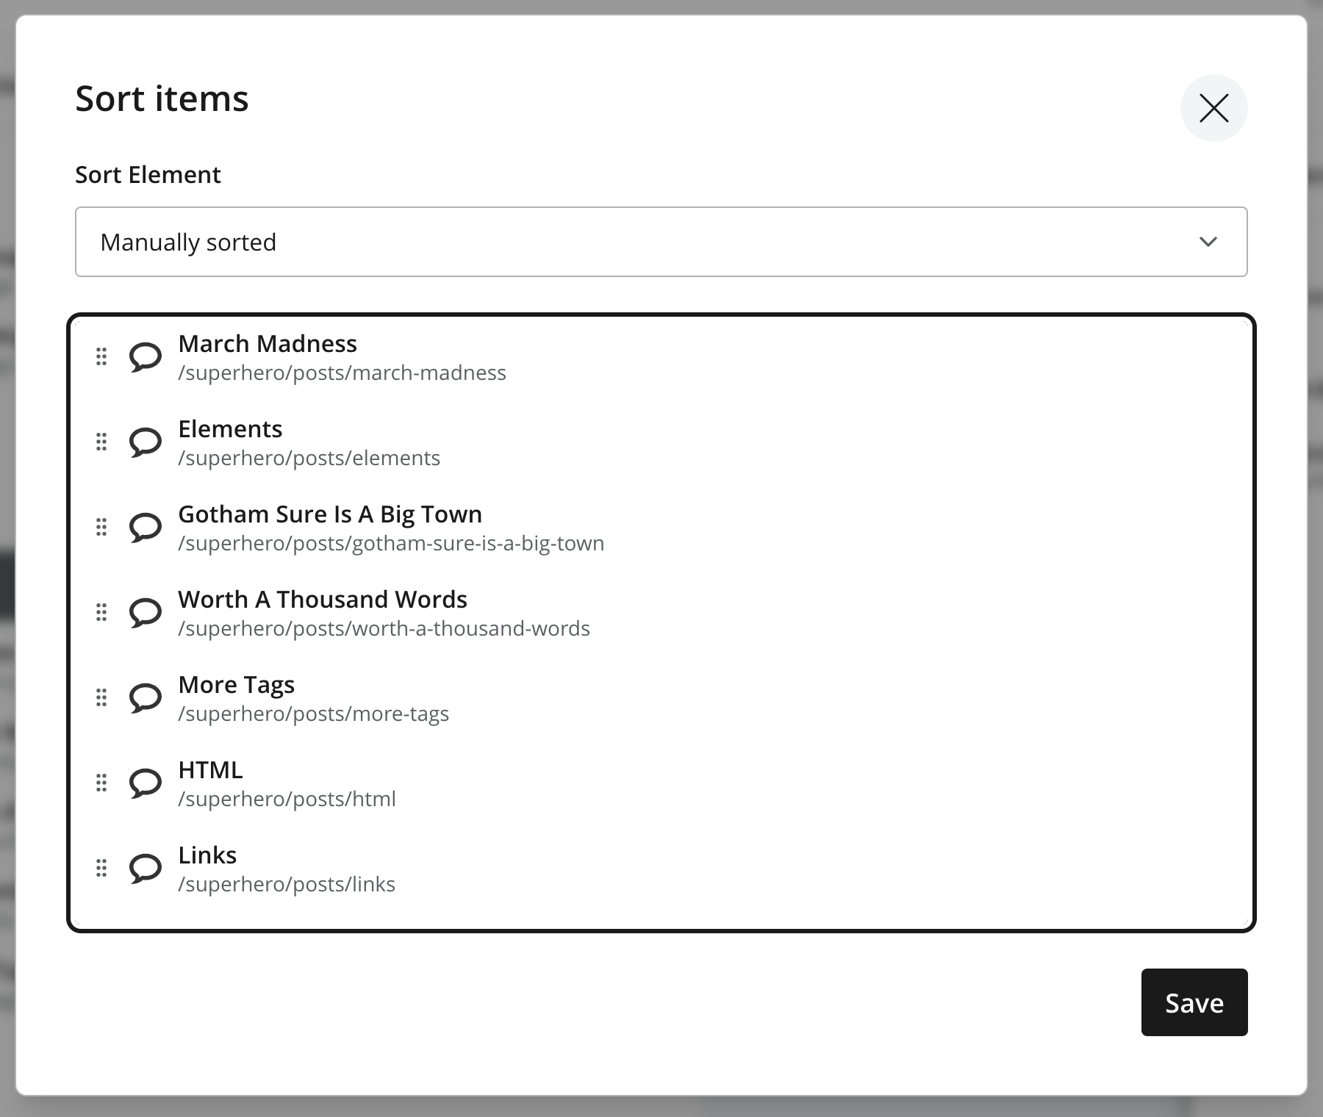The height and width of the screenshot is (1117, 1323).
Task: Click the Sort Element chevron arrow
Action: pyautogui.click(x=1208, y=242)
